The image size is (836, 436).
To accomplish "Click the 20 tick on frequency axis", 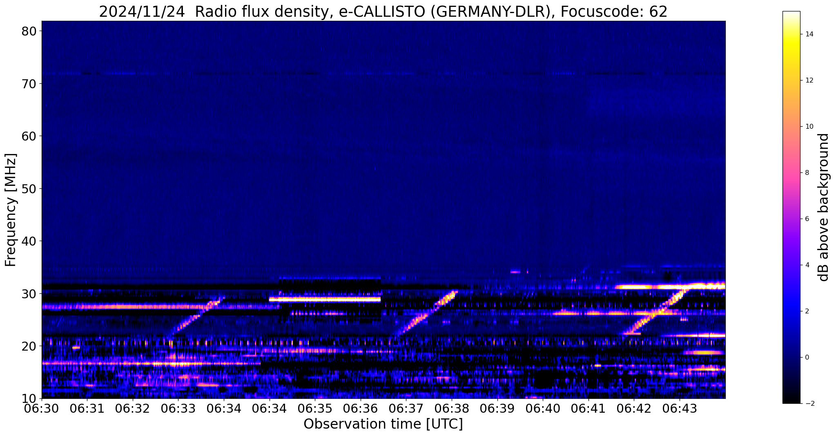I will pyautogui.click(x=29, y=346).
